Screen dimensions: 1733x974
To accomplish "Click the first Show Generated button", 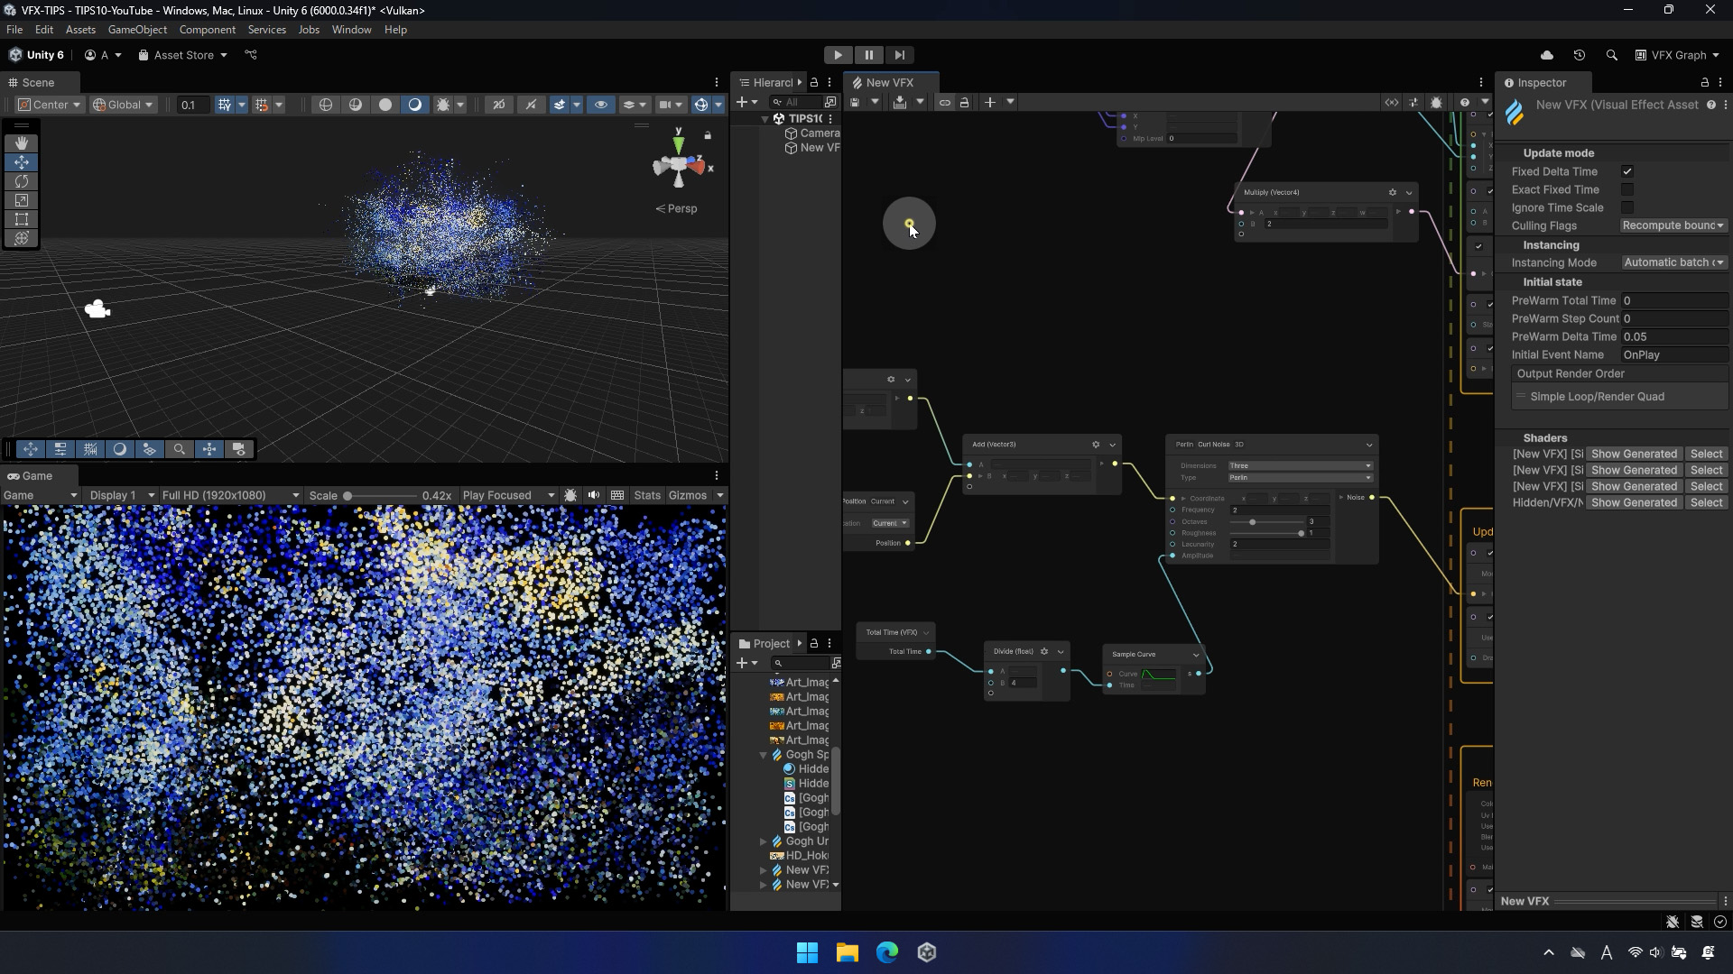I will [1634, 454].
